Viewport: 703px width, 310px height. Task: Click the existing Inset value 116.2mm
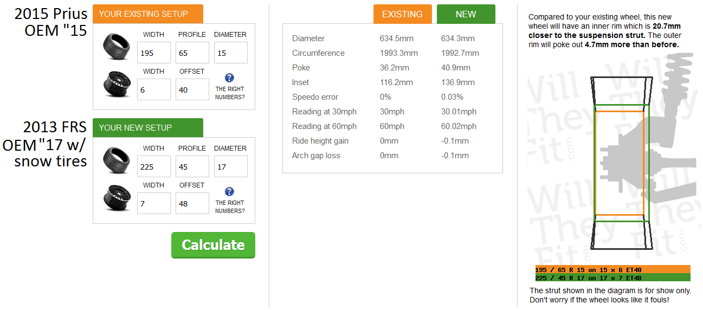pyautogui.click(x=397, y=82)
